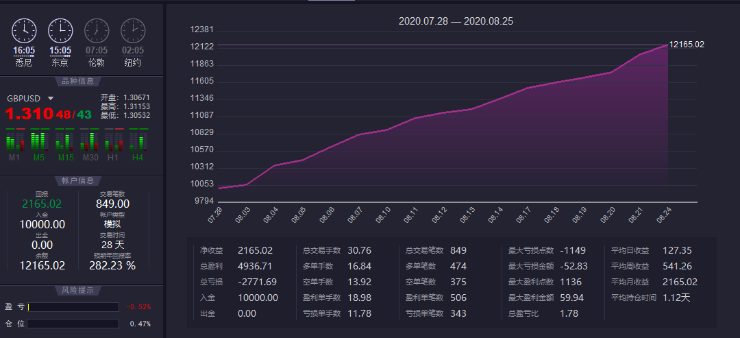Select the M30 timeframe signal bars

pyautogui.click(x=90, y=140)
